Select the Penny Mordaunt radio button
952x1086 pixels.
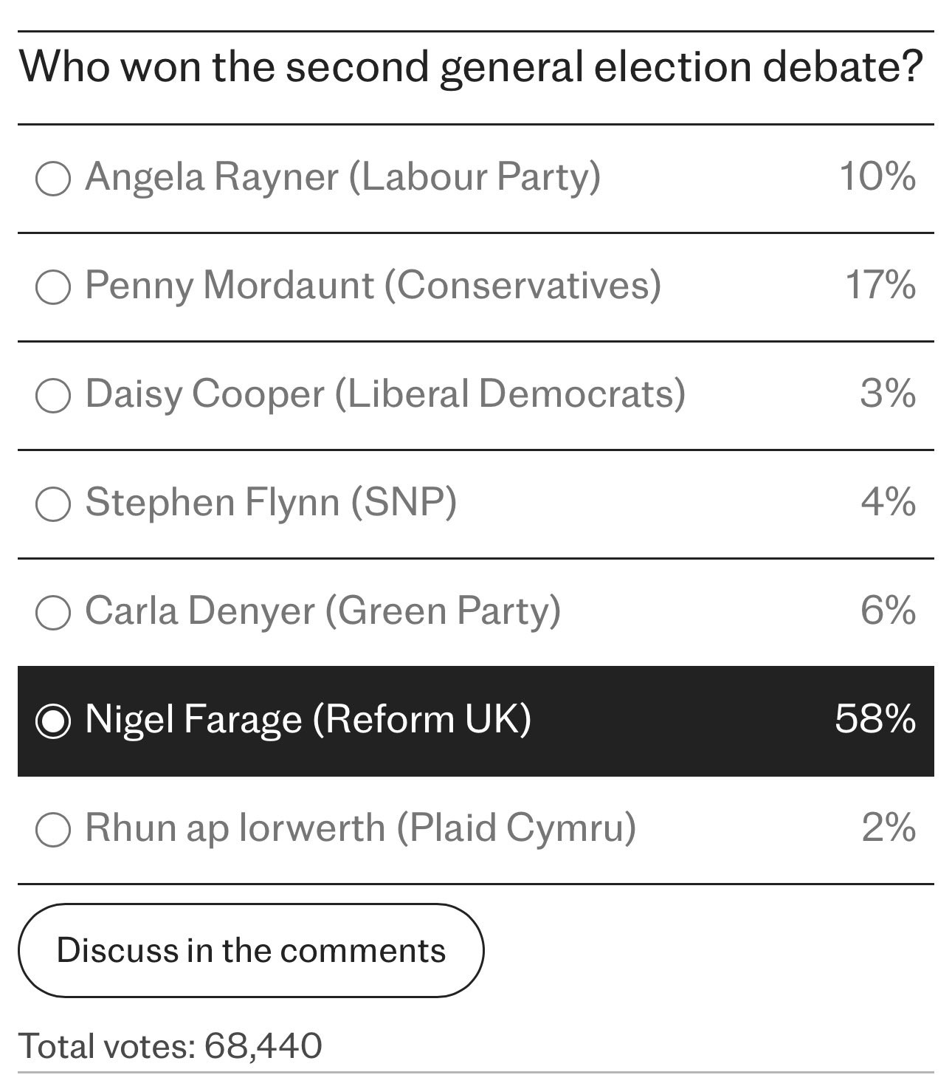click(x=53, y=287)
